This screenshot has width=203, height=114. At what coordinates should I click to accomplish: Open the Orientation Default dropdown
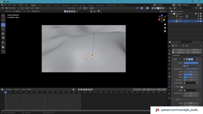click(19, 11)
